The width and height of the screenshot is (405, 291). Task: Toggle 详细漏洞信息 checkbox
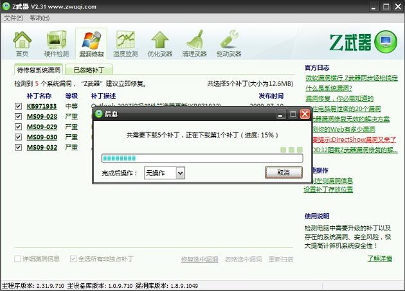coord(17,259)
